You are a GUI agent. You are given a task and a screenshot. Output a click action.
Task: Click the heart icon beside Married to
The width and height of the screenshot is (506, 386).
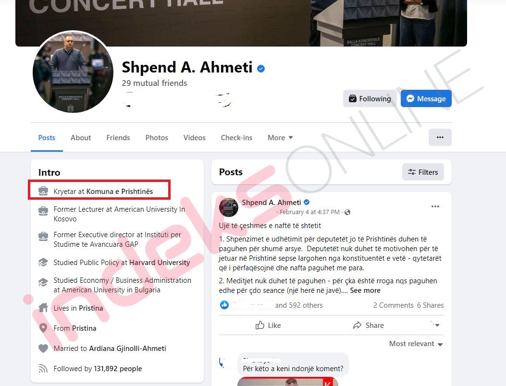(x=43, y=348)
